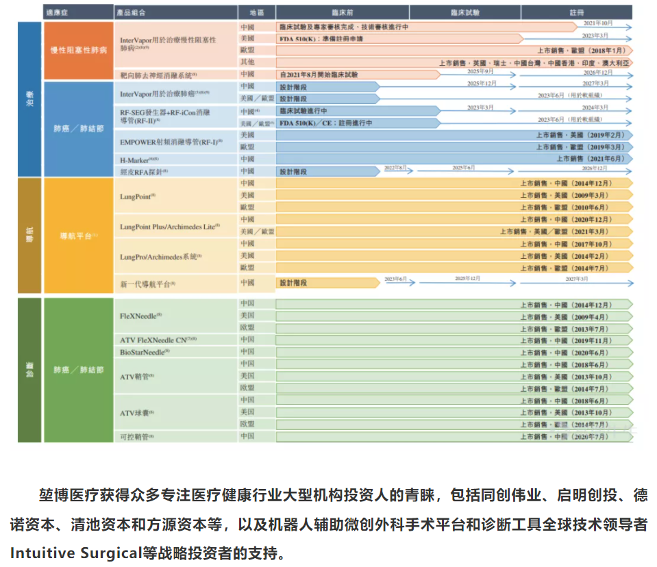Click bar 自2021年8月開始臨床試驗
657x567 pixels.
pyautogui.click(x=358, y=75)
